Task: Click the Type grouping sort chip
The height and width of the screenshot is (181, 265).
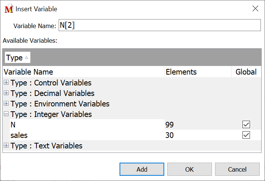Action: tap(17, 58)
